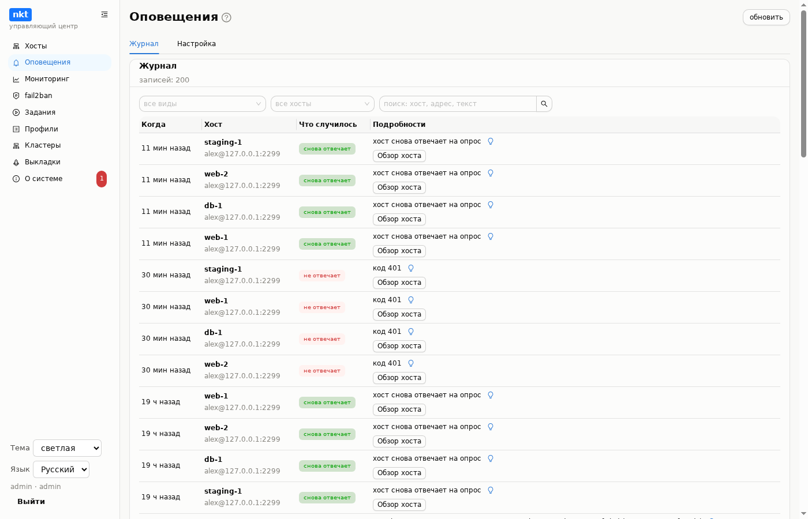
Task: Click the lightbulb in the 19-hour web-1 row
Action: pyautogui.click(x=491, y=395)
